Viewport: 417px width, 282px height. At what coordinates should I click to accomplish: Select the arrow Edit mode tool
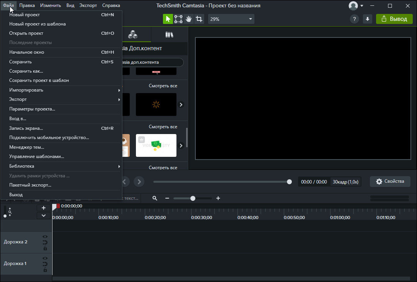coord(168,19)
